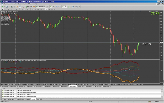The width and height of the screenshot is (164, 103).
Task: Open the Profiles toolbar icon
Action: click(7, 7)
